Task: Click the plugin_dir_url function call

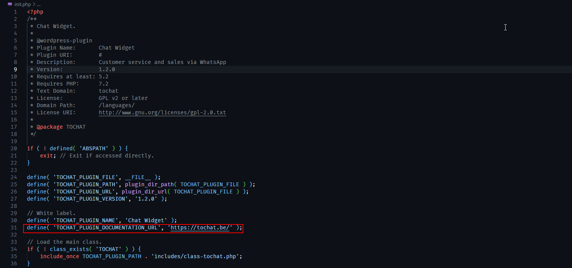Action: 144,192
